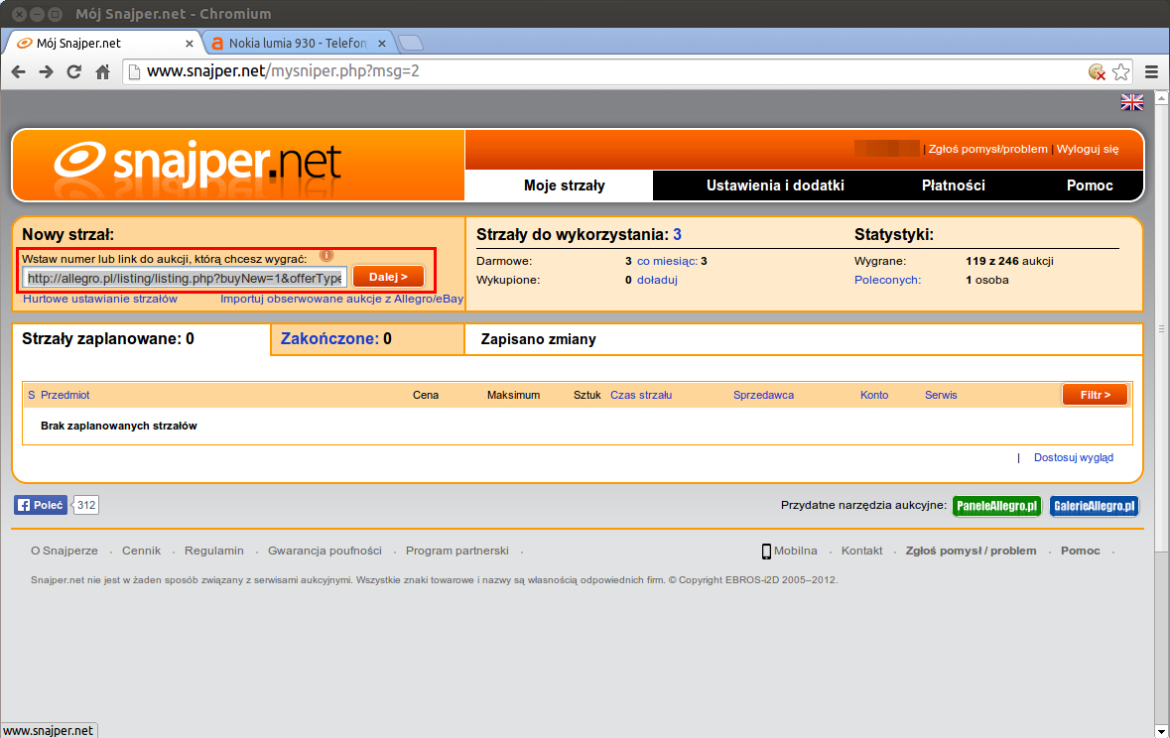Open the Płatności menu item
Viewport: 1170px width, 738px height.
[x=953, y=185]
